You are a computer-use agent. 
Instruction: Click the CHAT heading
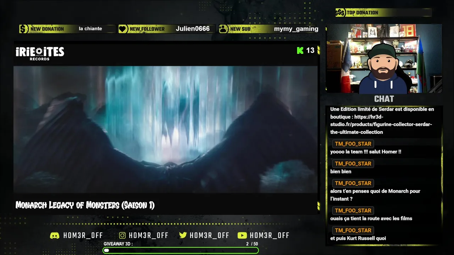[384, 99]
